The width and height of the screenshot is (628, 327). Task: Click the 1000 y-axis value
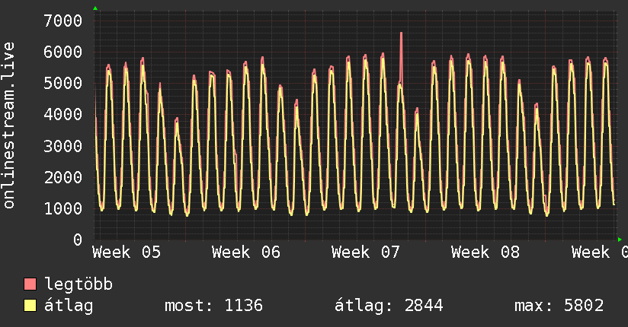pyautogui.click(x=63, y=208)
